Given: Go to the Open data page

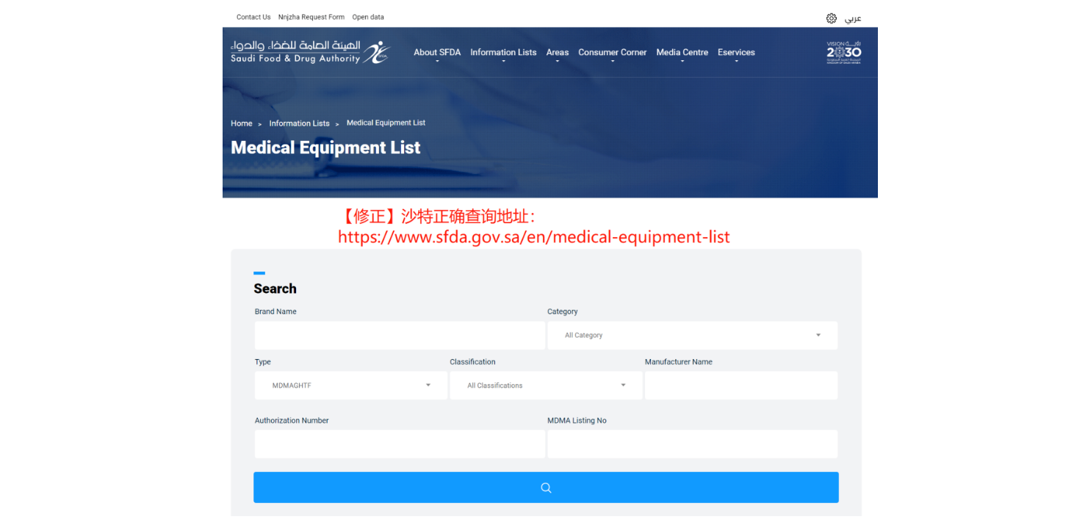Looking at the screenshot, I should pyautogui.click(x=367, y=17).
